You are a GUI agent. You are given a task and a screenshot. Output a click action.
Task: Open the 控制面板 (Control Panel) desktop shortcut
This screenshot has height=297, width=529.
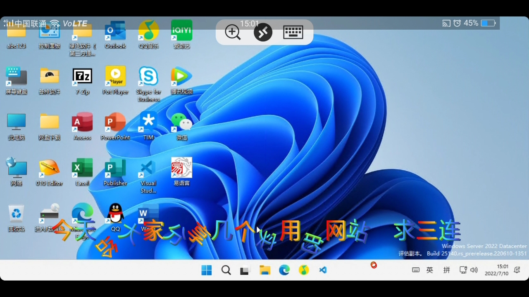tap(50, 35)
